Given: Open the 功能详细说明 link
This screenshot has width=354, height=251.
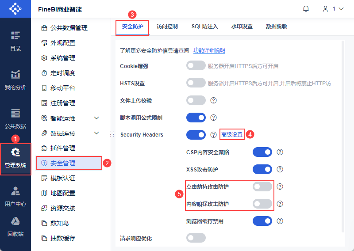Looking at the screenshot, I should click(x=209, y=50).
